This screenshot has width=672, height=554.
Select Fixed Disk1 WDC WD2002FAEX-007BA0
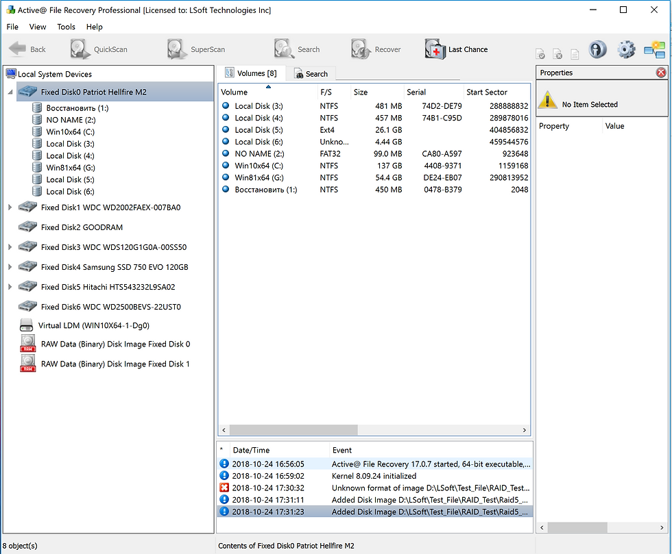coord(110,207)
